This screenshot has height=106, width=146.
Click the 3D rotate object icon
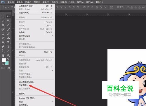(x=128, y=7)
